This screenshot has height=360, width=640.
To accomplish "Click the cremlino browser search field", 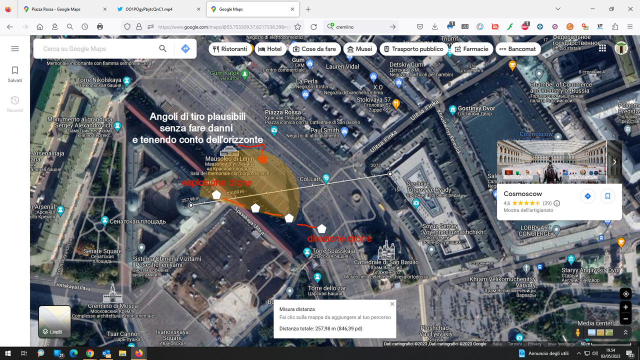I will click(x=361, y=27).
